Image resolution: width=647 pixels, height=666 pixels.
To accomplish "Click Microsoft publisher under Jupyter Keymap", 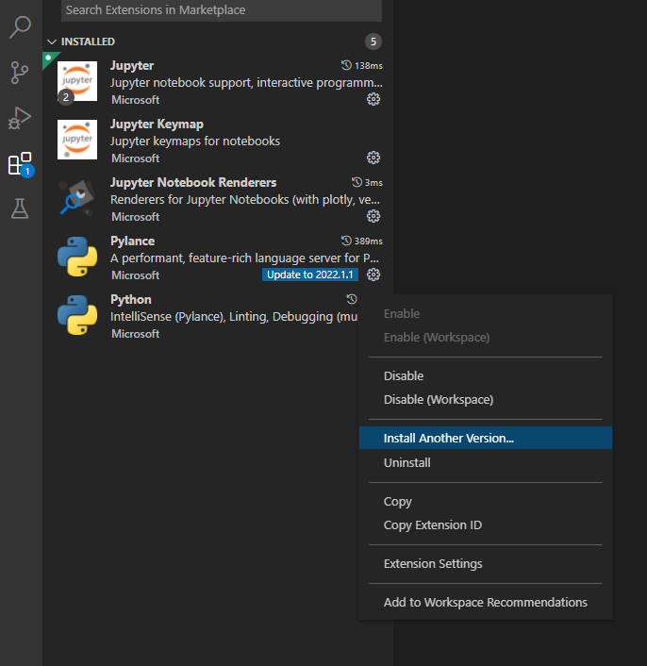I will point(136,158).
